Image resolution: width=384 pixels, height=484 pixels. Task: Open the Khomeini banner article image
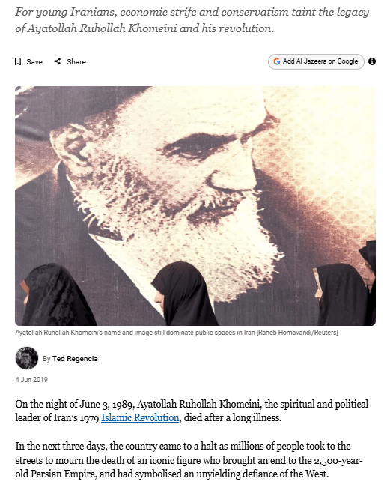[195, 205]
